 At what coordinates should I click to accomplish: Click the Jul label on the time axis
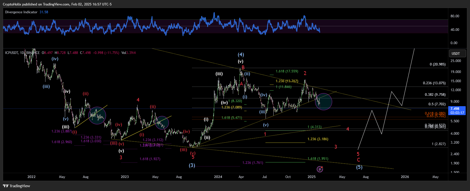tap(265, 177)
